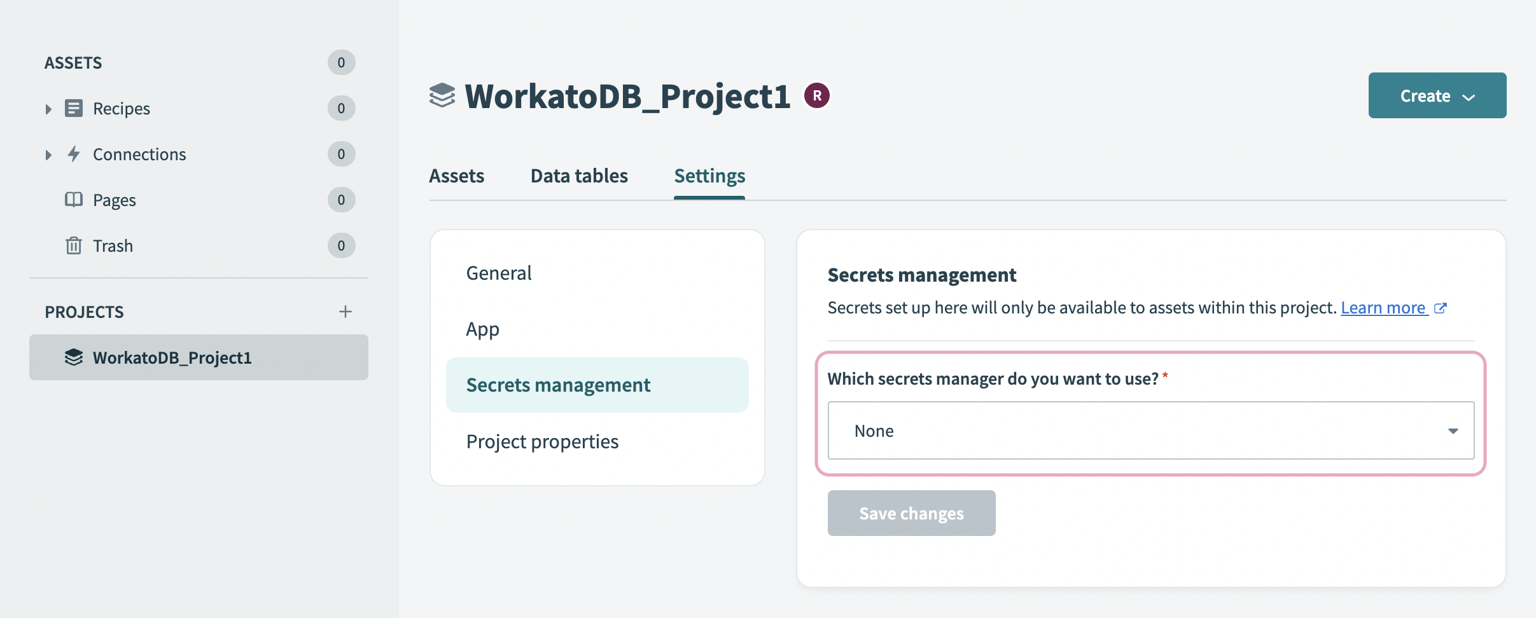The height and width of the screenshot is (618, 1536).
Task: Expand the Recipes tree item
Action: tap(49, 108)
